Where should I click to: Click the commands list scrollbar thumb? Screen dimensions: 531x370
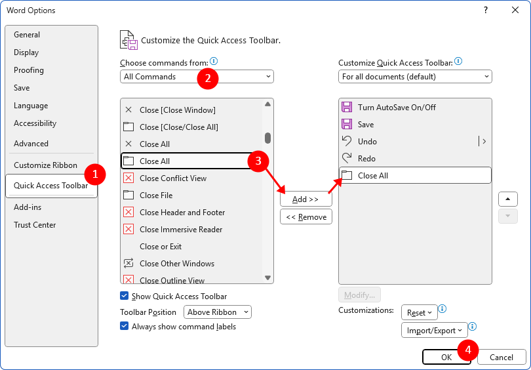pyautogui.click(x=267, y=138)
